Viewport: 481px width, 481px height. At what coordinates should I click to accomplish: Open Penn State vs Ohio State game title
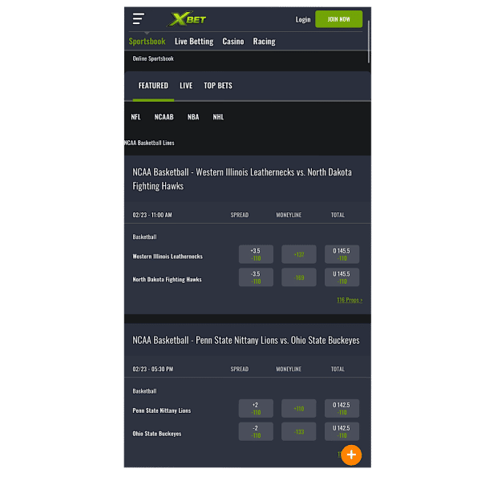(246, 340)
